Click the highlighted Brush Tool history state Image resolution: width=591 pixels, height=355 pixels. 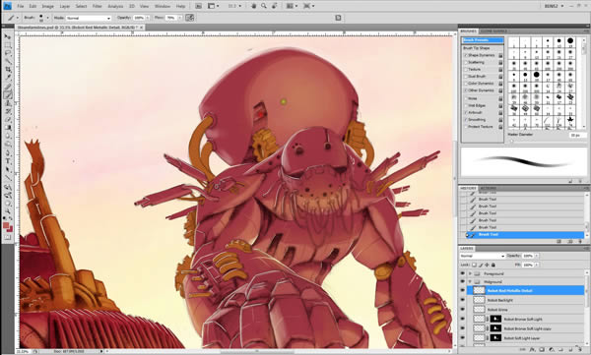click(x=524, y=234)
